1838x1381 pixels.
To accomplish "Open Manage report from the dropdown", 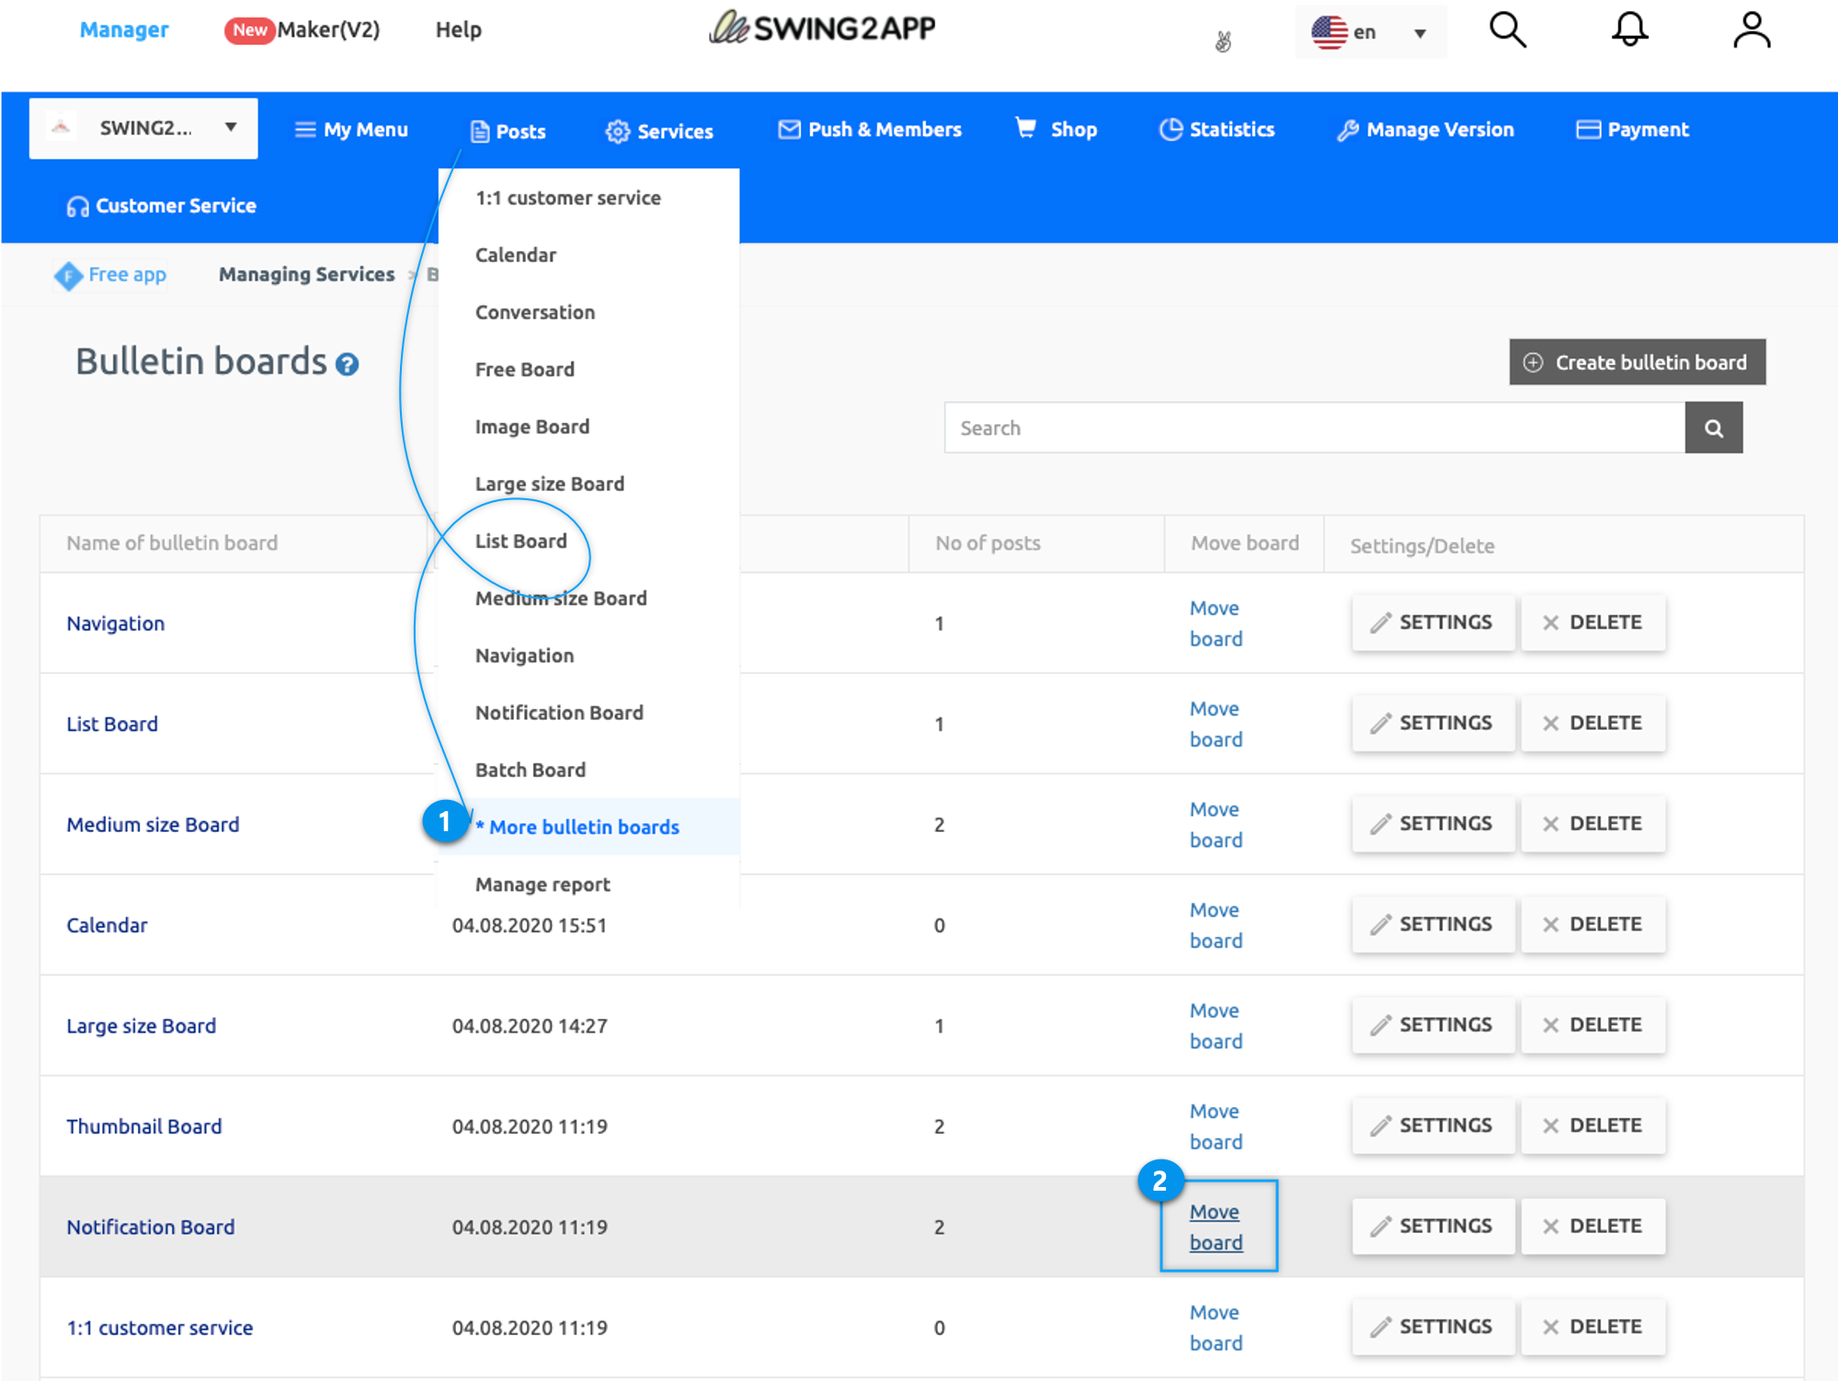I will coord(542,885).
